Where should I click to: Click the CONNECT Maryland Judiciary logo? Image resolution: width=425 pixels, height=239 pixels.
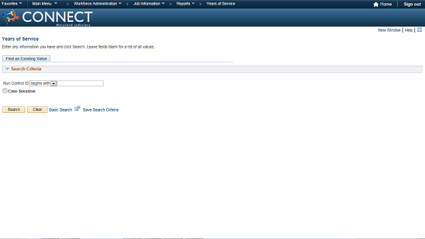tap(47, 18)
